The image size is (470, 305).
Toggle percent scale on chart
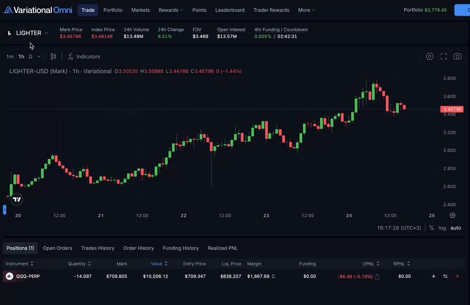pyautogui.click(x=432, y=228)
